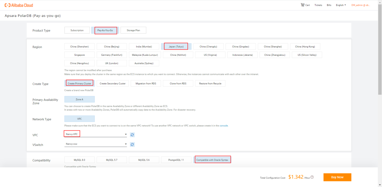Choose China (Hong Kong) region
This screenshot has height=187, width=382.
click(x=305, y=47)
